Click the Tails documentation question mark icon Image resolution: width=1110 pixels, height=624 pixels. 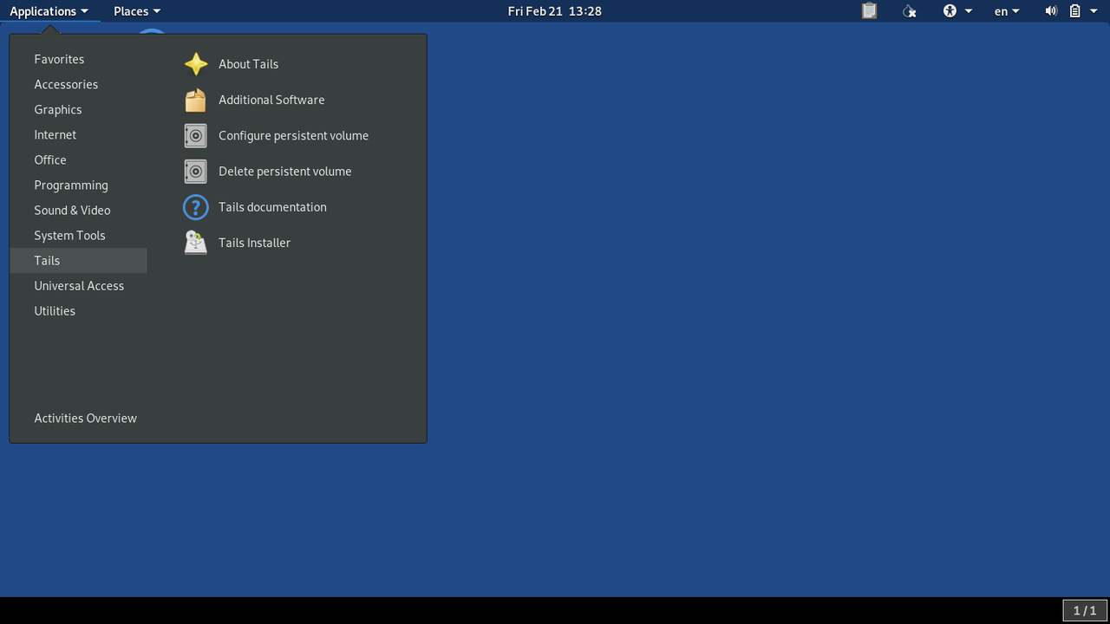196,207
